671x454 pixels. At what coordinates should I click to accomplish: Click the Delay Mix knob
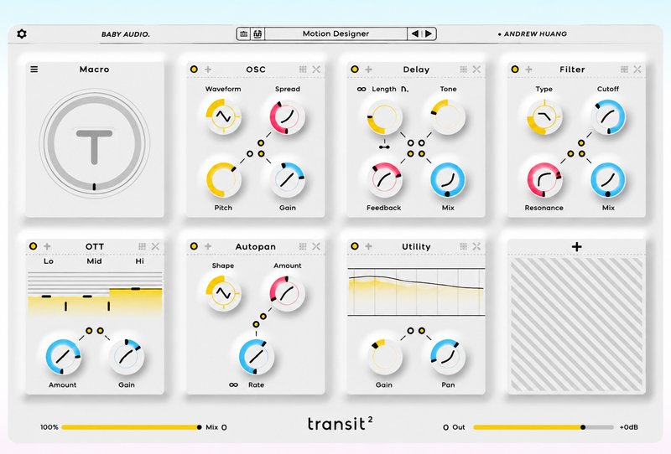pos(448,180)
